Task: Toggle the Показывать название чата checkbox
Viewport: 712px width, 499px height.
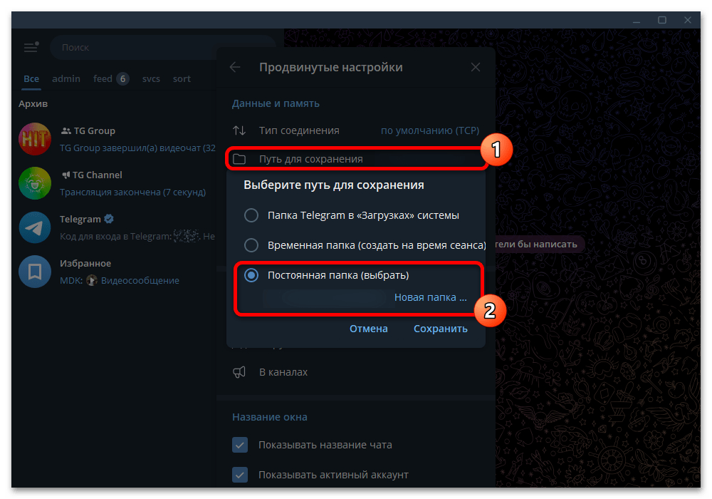Action: click(240, 445)
